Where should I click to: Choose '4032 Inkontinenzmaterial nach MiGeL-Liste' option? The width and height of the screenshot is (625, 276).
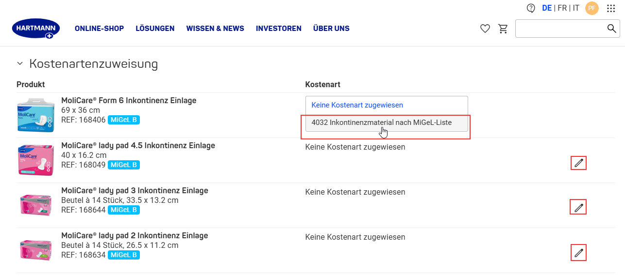tap(387, 123)
